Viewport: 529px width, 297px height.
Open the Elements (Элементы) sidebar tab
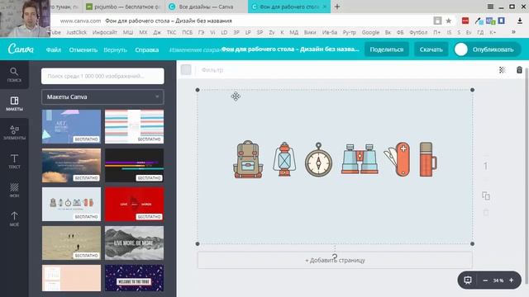point(14,132)
